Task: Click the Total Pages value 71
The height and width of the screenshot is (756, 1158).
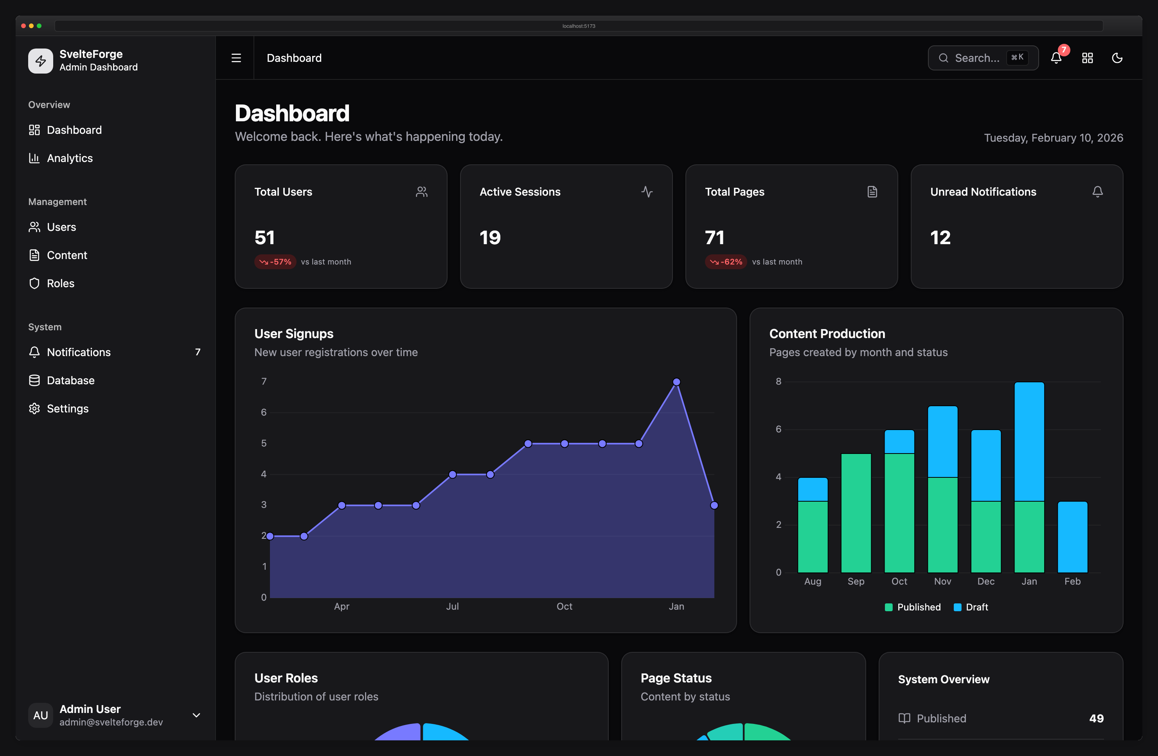Action: (x=715, y=238)
